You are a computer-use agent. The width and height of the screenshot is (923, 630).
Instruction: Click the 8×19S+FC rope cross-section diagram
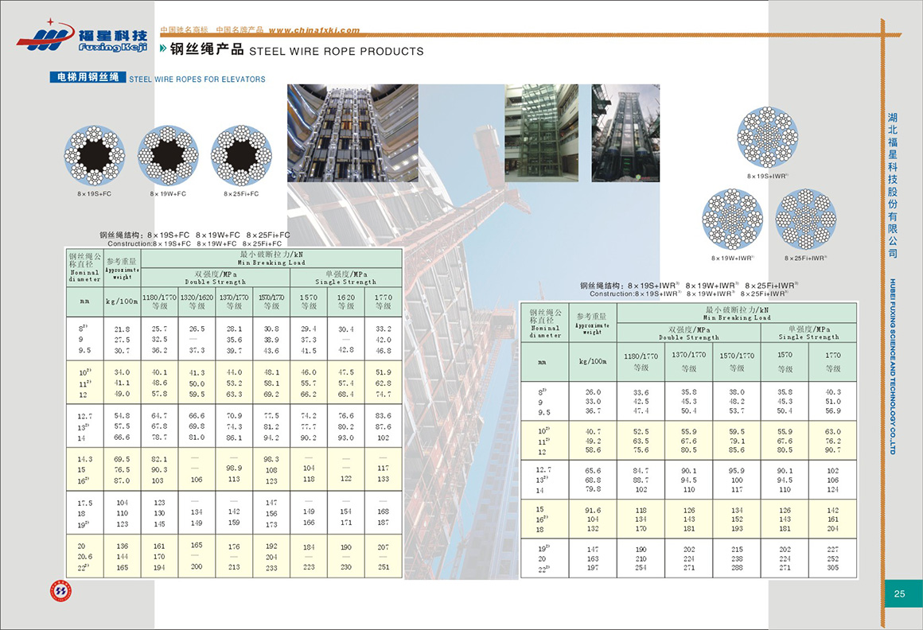pyautogui.click(x=95, y=155)
